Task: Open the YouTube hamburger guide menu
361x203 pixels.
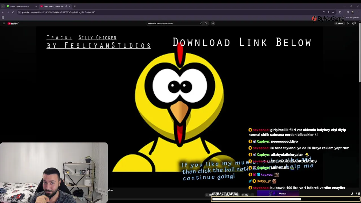Action: pos(4,23)
